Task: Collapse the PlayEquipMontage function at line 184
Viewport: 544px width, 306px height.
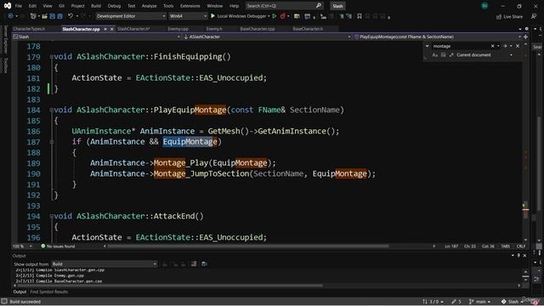Action: click(51, 110)
